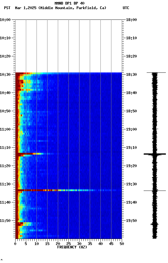
Task: Click the PST time label 11:50
Action: point(5,221)
